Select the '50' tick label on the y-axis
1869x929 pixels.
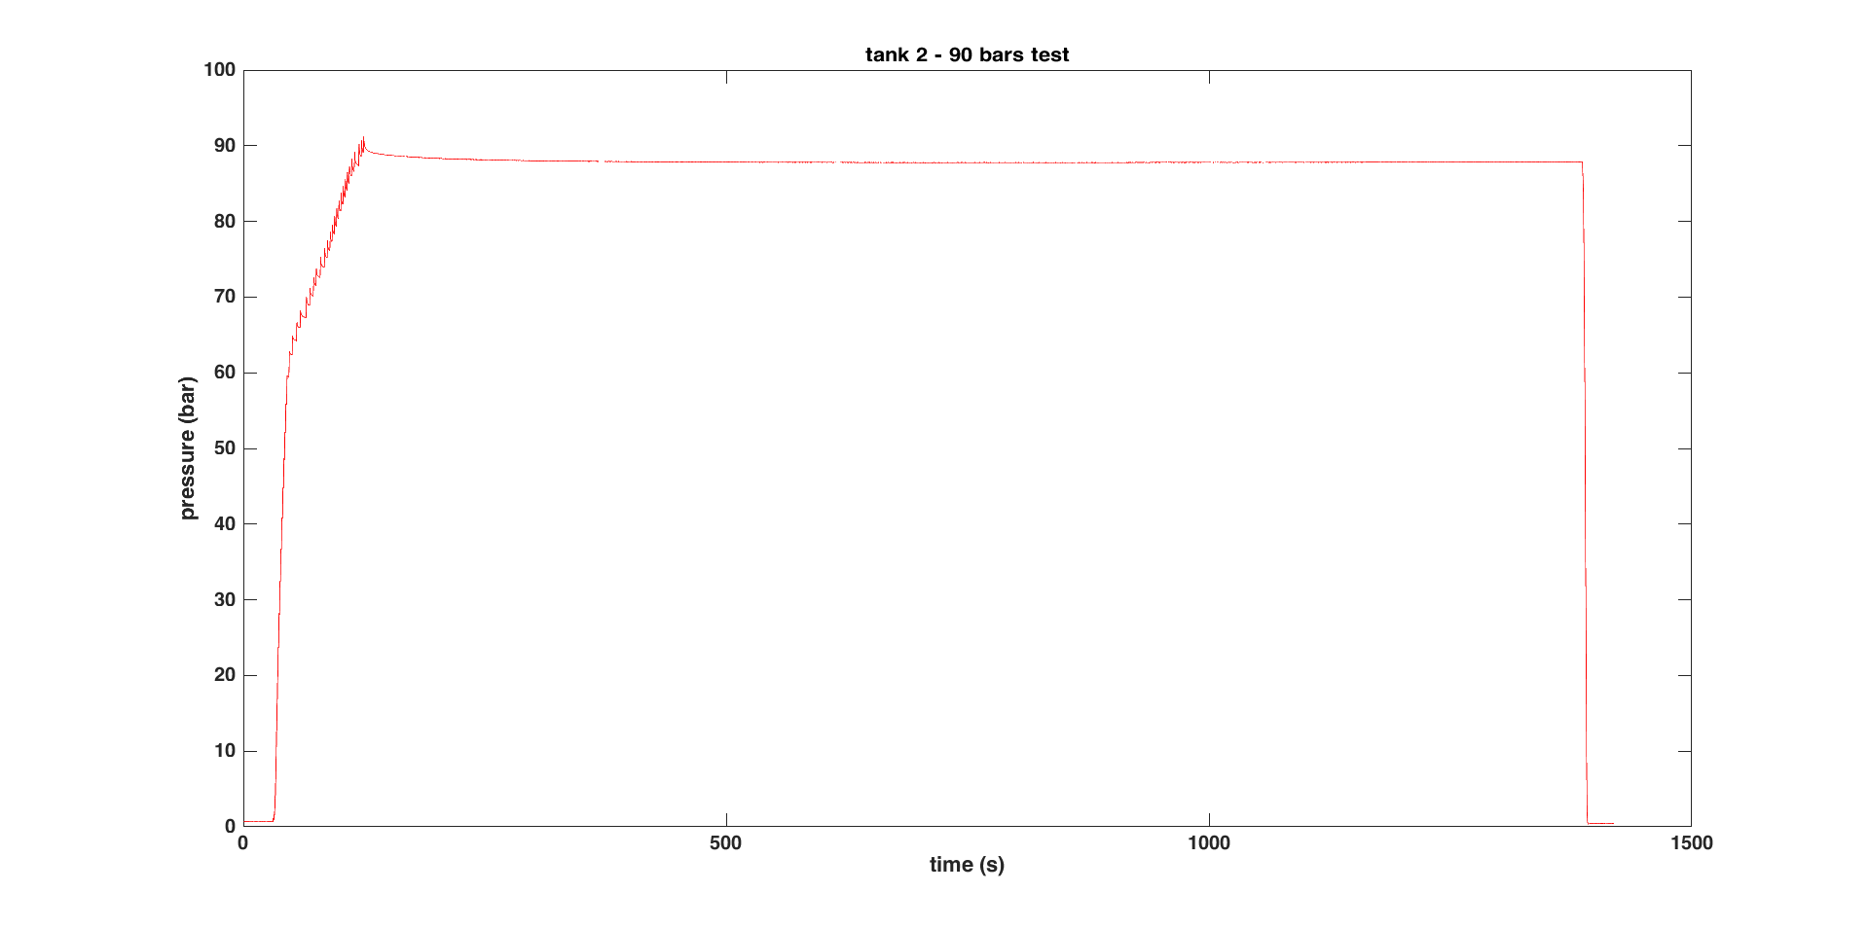click(225, 447)
